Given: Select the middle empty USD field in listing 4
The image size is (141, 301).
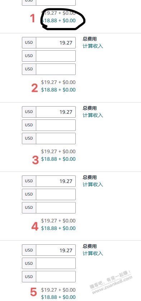Looking at the screenshot, I should 56,194.
